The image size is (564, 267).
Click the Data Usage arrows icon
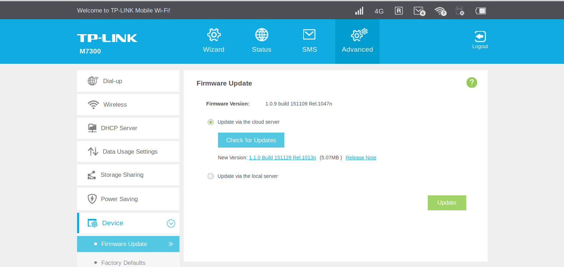93,152
